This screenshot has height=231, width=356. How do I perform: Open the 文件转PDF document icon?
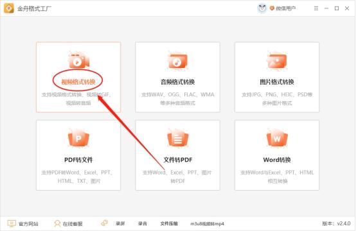pos(178,139)
